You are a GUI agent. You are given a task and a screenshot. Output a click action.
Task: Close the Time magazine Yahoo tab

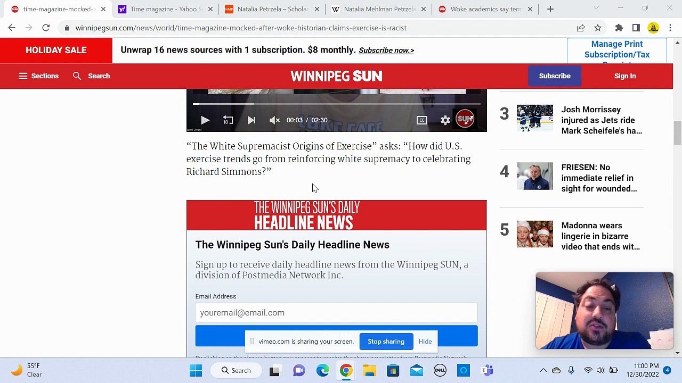point(210,9)
